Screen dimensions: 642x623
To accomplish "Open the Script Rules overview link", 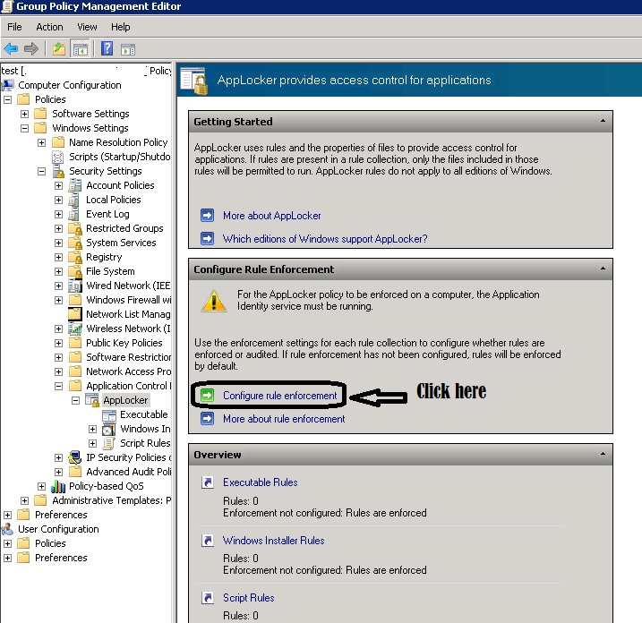I will (x=249, y=598).
